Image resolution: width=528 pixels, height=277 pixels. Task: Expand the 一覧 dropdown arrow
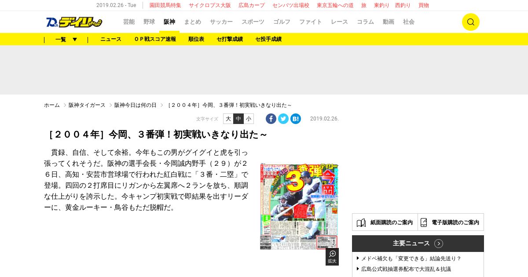click(x=75, y=40)
